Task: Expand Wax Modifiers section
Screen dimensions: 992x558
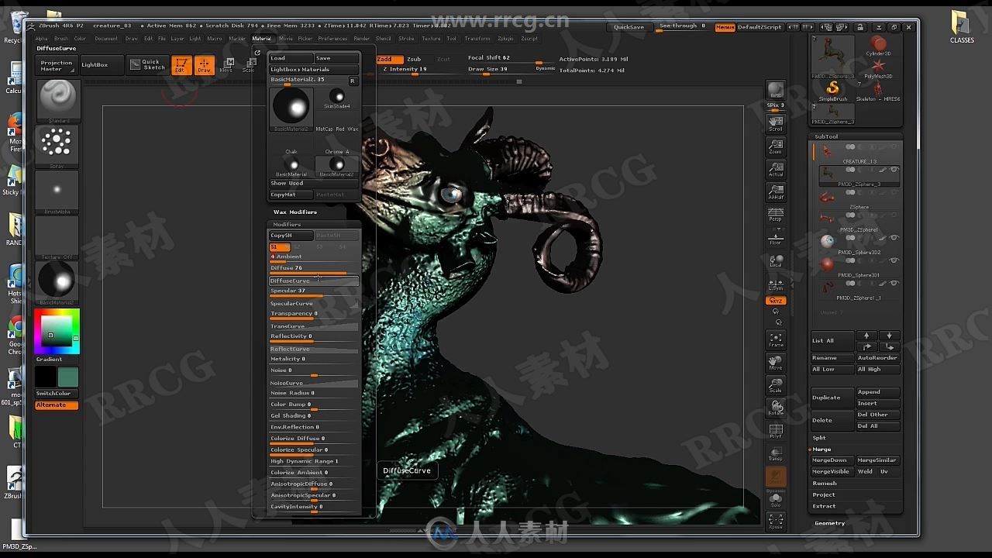Action: click(x=294, y=212)
